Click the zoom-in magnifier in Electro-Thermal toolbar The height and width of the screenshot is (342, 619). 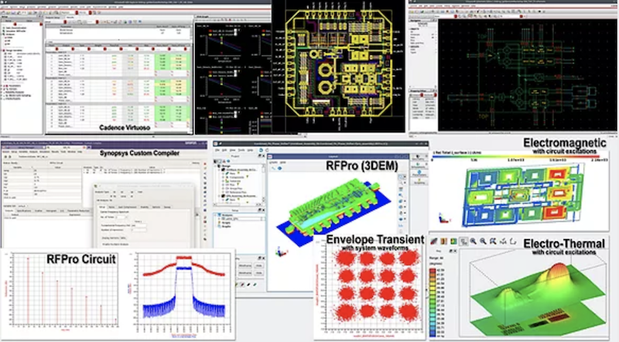[473, 242]
